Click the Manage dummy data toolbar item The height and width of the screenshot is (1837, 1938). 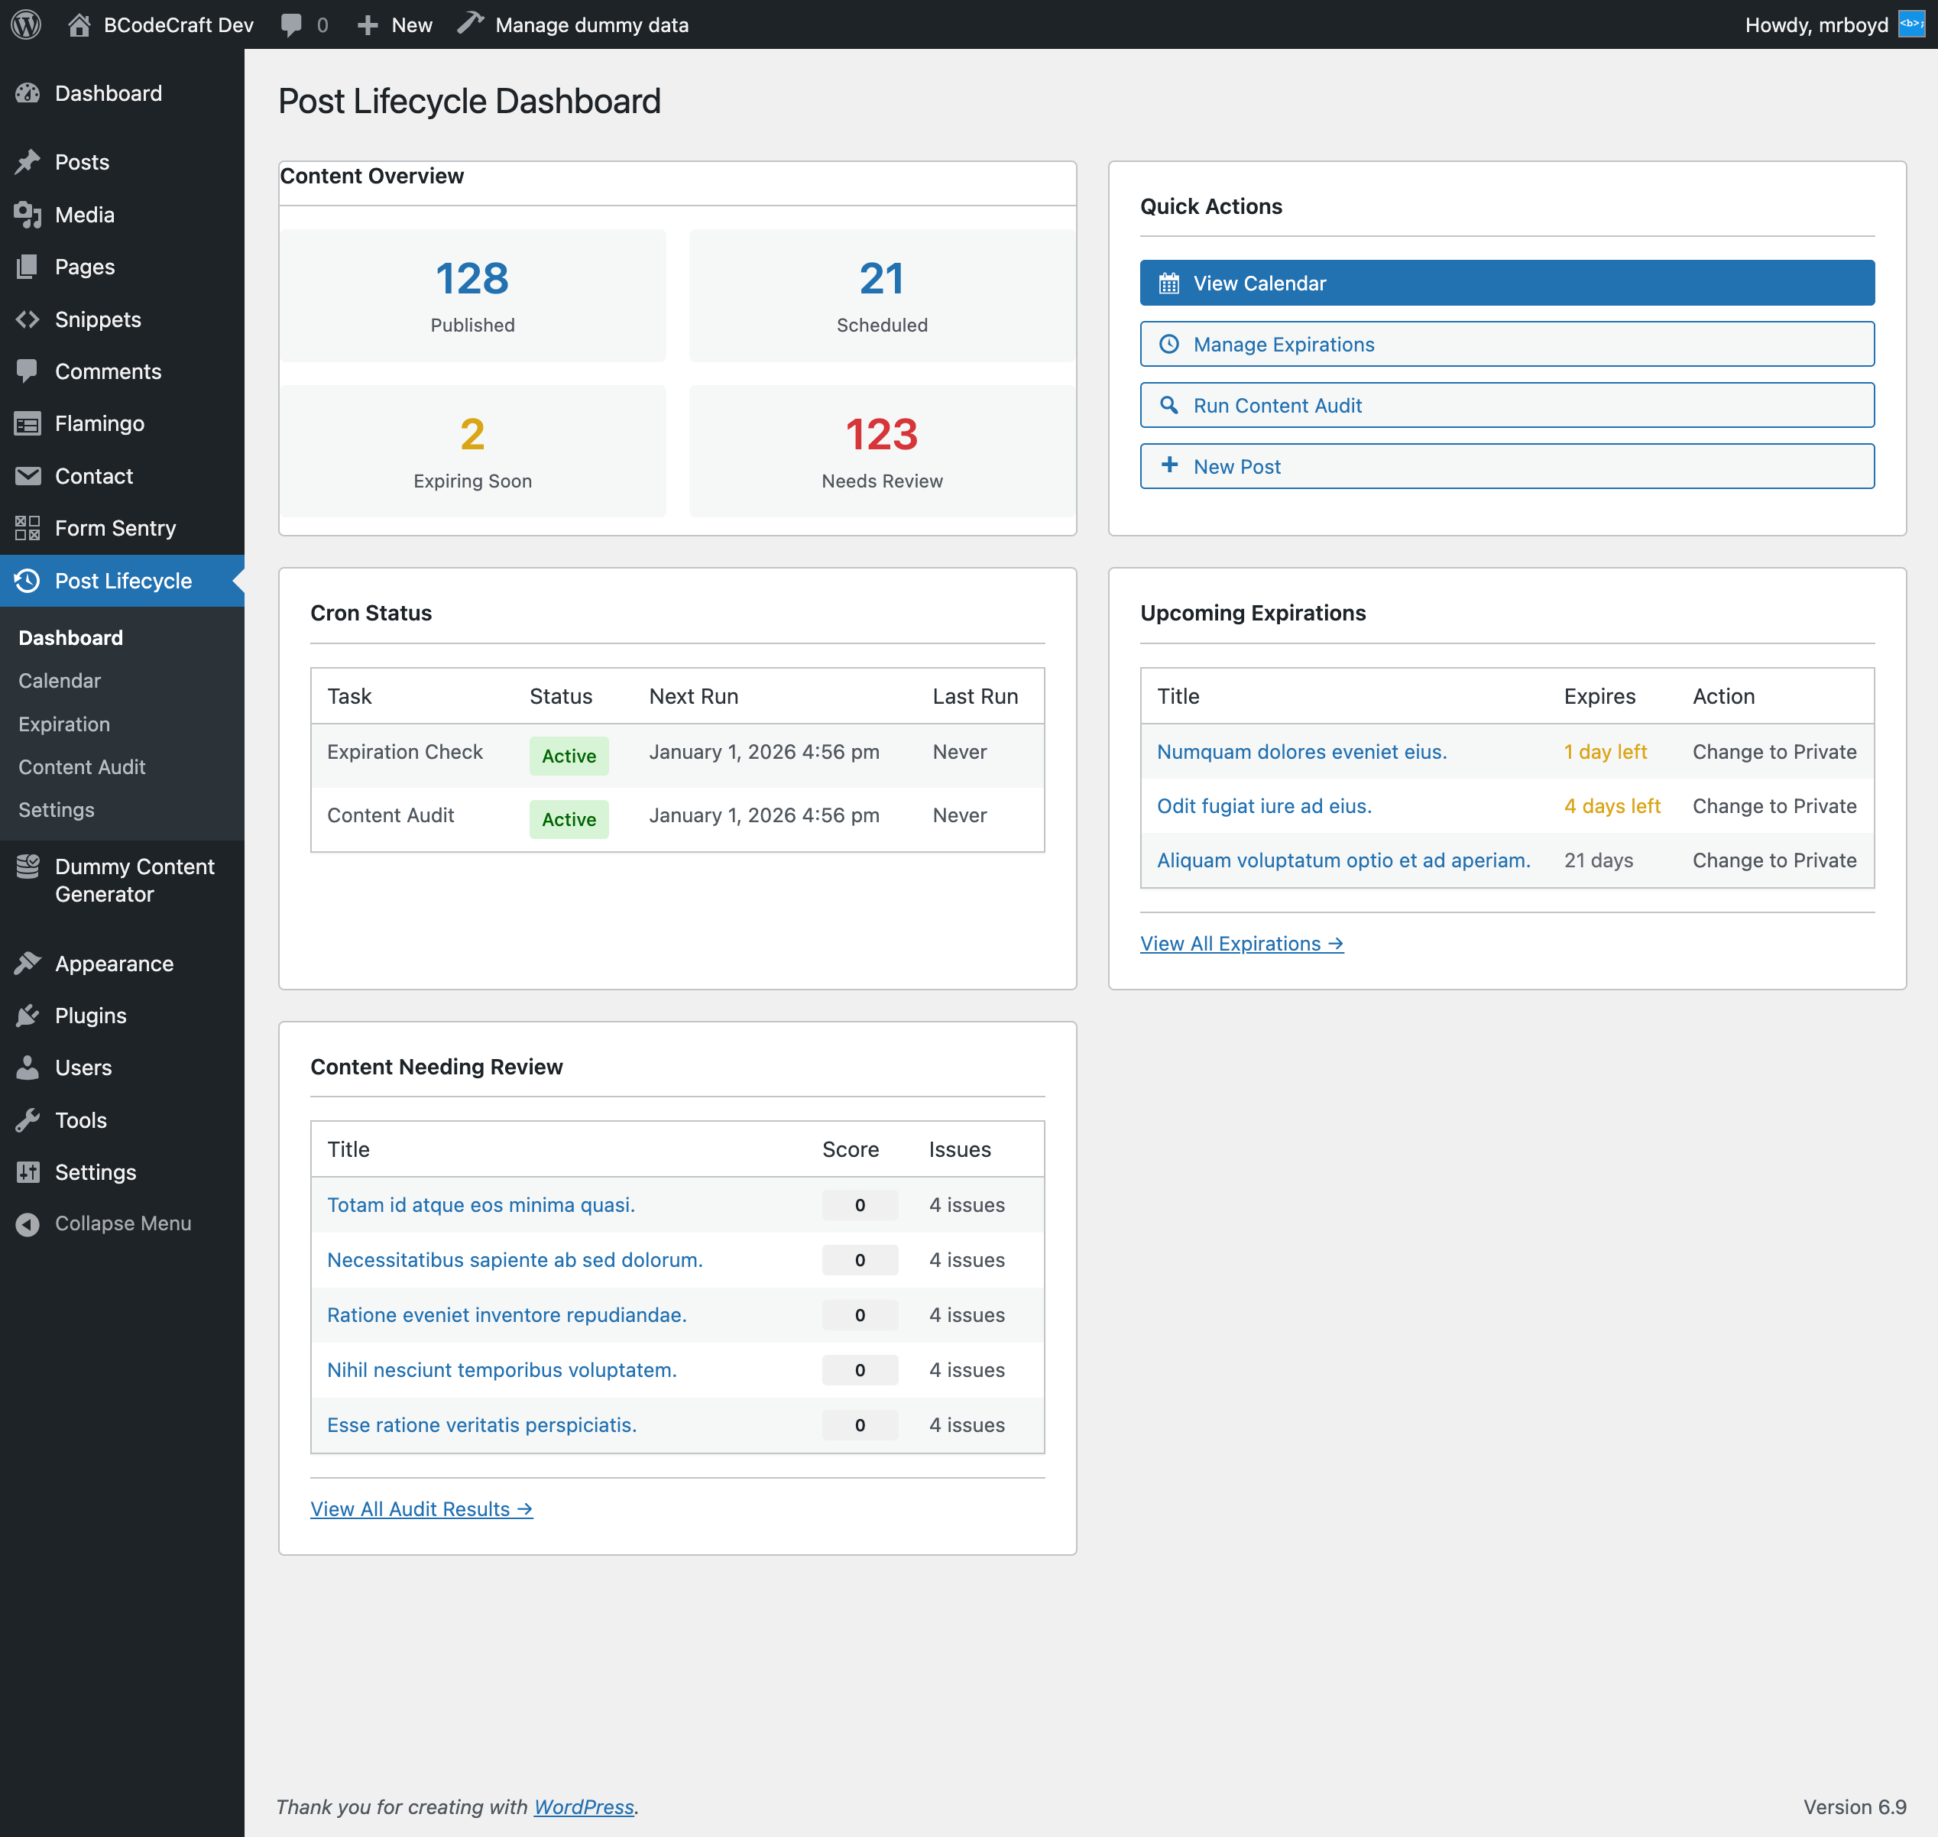pyautogui.click(x=574, y=25)
